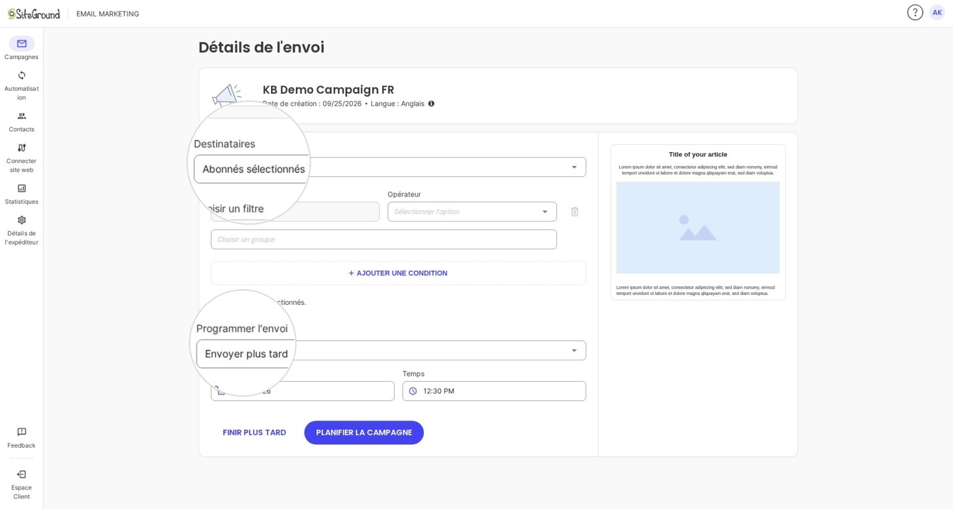
Task: Open Contacts in the sidebar
Action: [x=21, y=122]
